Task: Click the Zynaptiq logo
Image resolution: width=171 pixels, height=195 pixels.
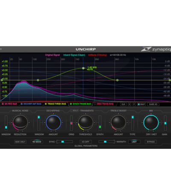Action: [156, 49]
